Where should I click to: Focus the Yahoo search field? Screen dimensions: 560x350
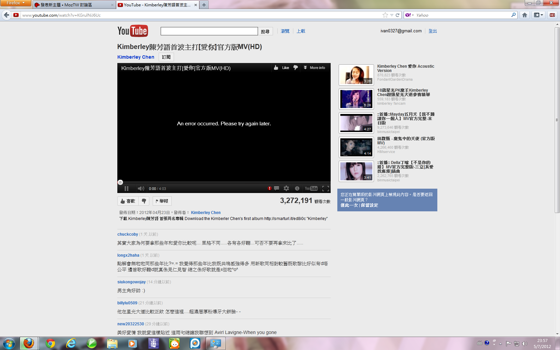coord(462,15)
